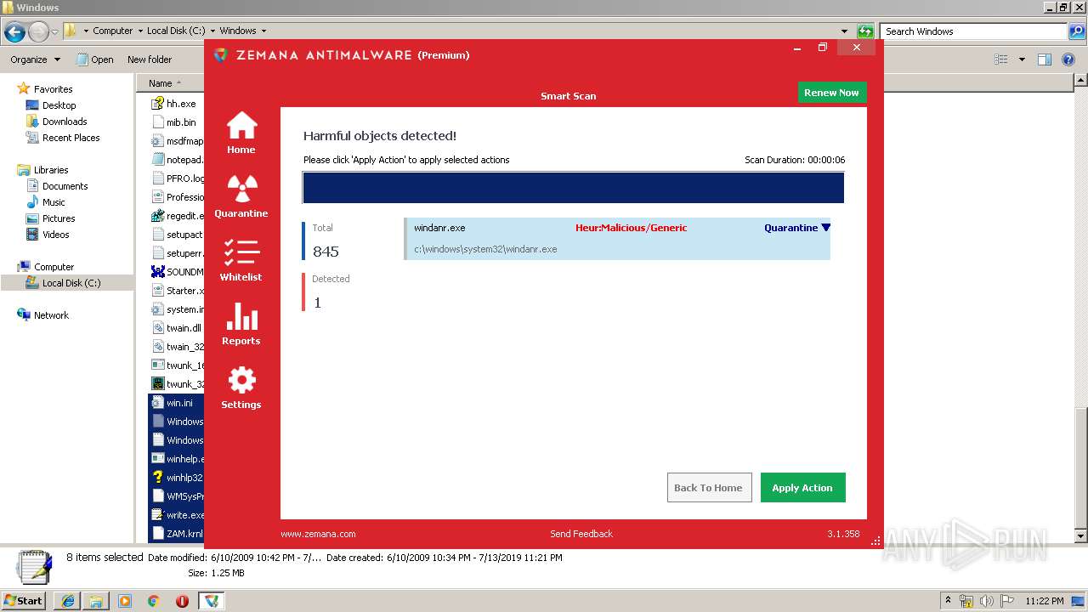1088x612 pixels.
Task: Select the windanr.exe detection row
Action: pyautogui.click(x=617, y=239)
